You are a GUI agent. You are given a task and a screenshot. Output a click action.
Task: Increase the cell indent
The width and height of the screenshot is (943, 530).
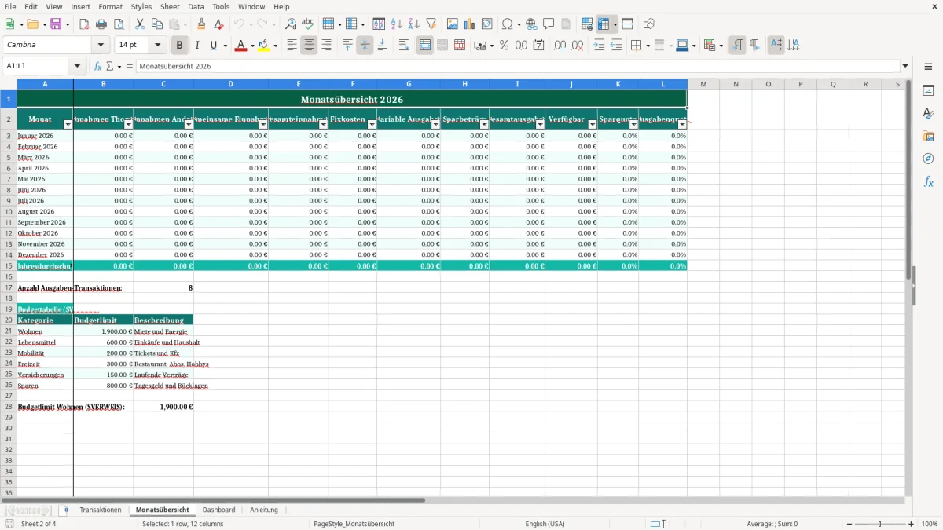tap(599, 46)
